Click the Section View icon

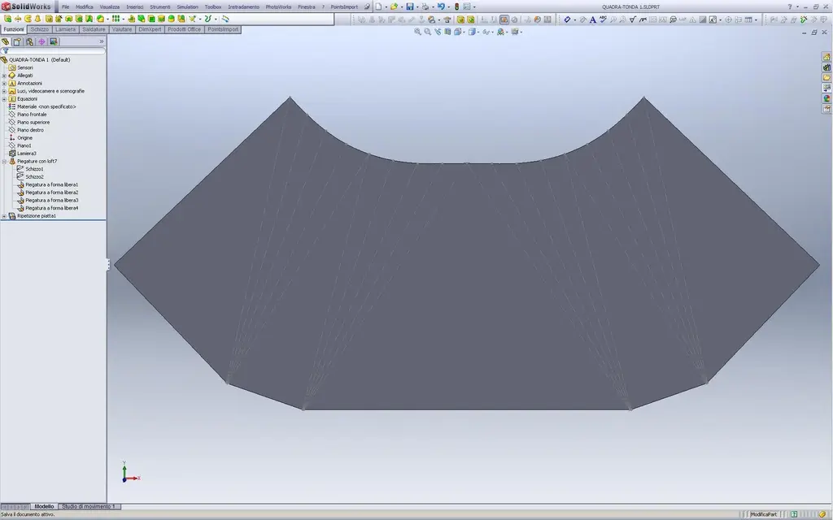(447, 32)
